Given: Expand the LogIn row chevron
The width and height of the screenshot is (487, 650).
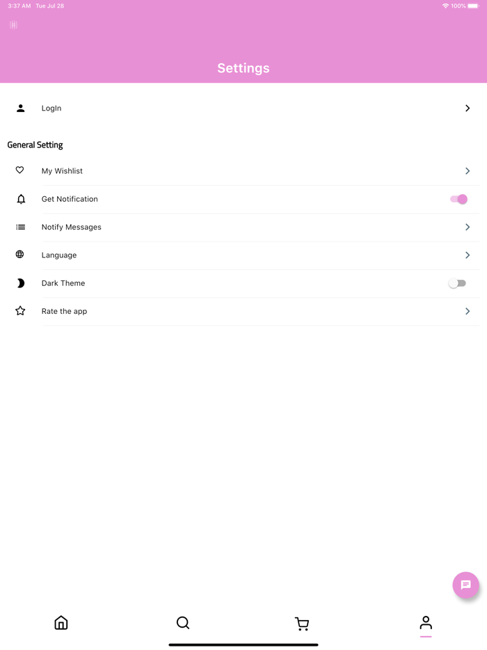Looking at the screenshot, I should tap(468, 109).
